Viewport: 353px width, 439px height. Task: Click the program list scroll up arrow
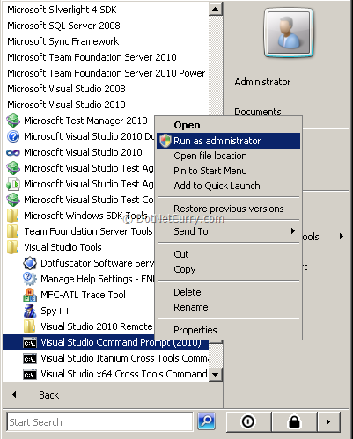[216, 9]
